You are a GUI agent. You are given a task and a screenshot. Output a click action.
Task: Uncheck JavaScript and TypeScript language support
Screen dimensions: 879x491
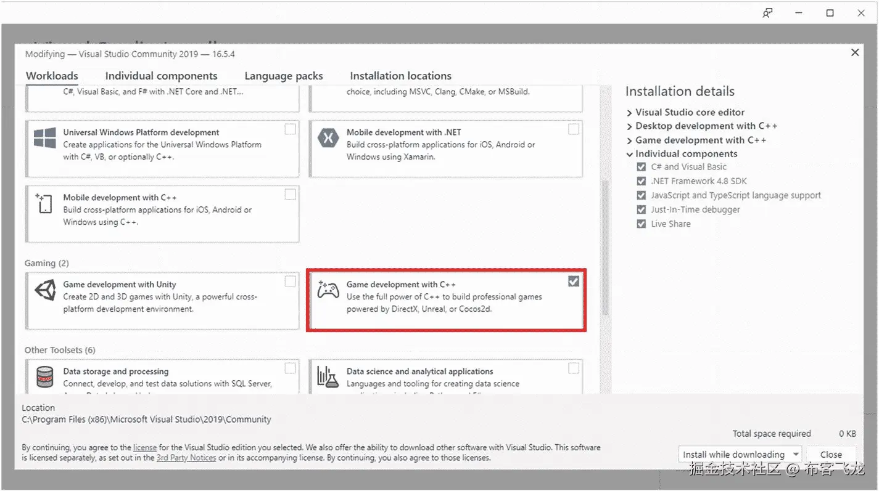coord(642,195)
